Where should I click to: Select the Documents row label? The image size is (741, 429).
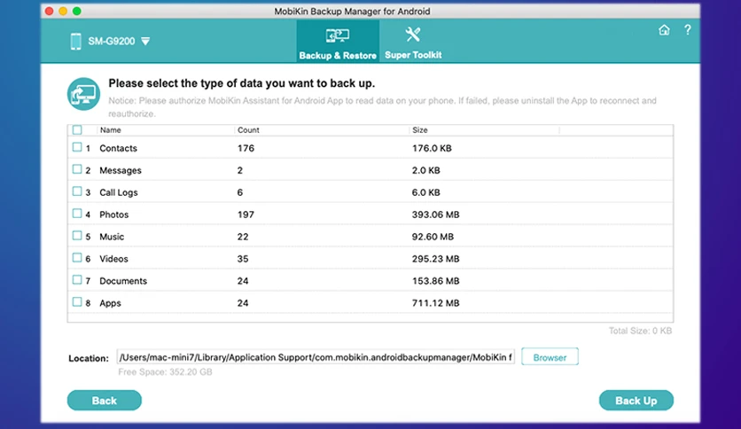pos(123,281)
